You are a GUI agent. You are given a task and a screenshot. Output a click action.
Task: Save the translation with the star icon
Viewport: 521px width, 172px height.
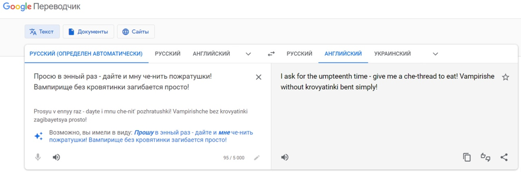coord(505,77)
